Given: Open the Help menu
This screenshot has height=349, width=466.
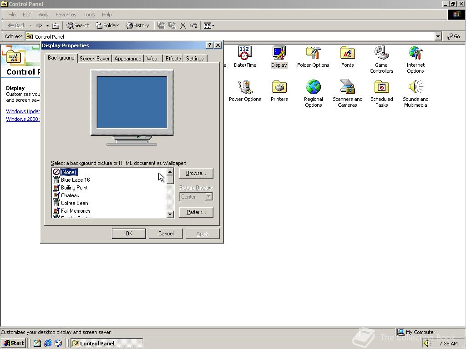Looking at the screenshot, I should [106, 15].
